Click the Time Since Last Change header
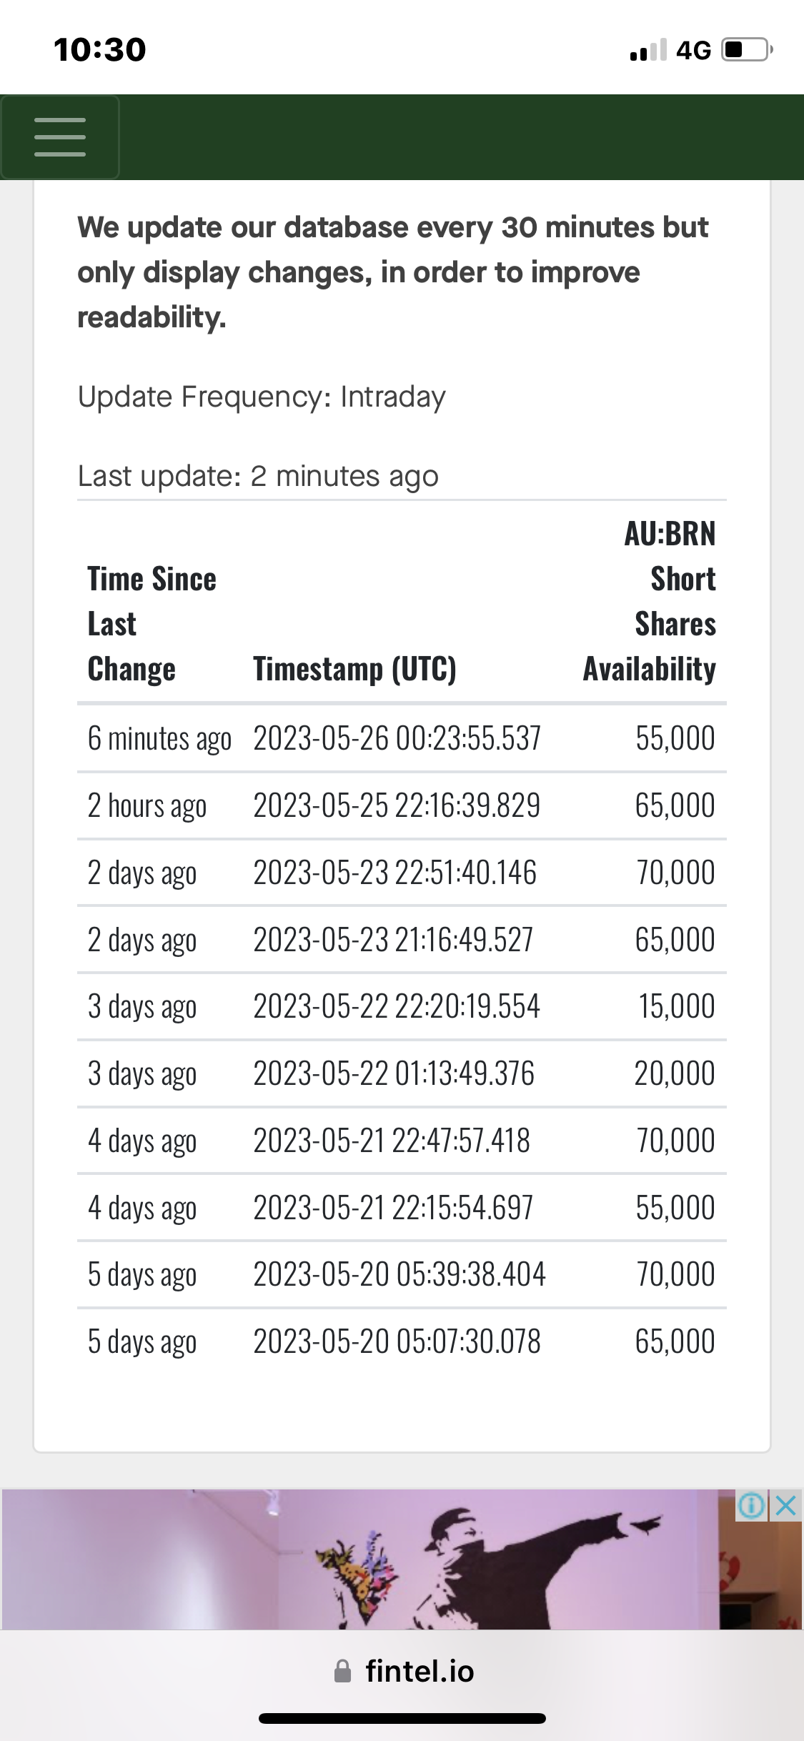 coord(152,624)
